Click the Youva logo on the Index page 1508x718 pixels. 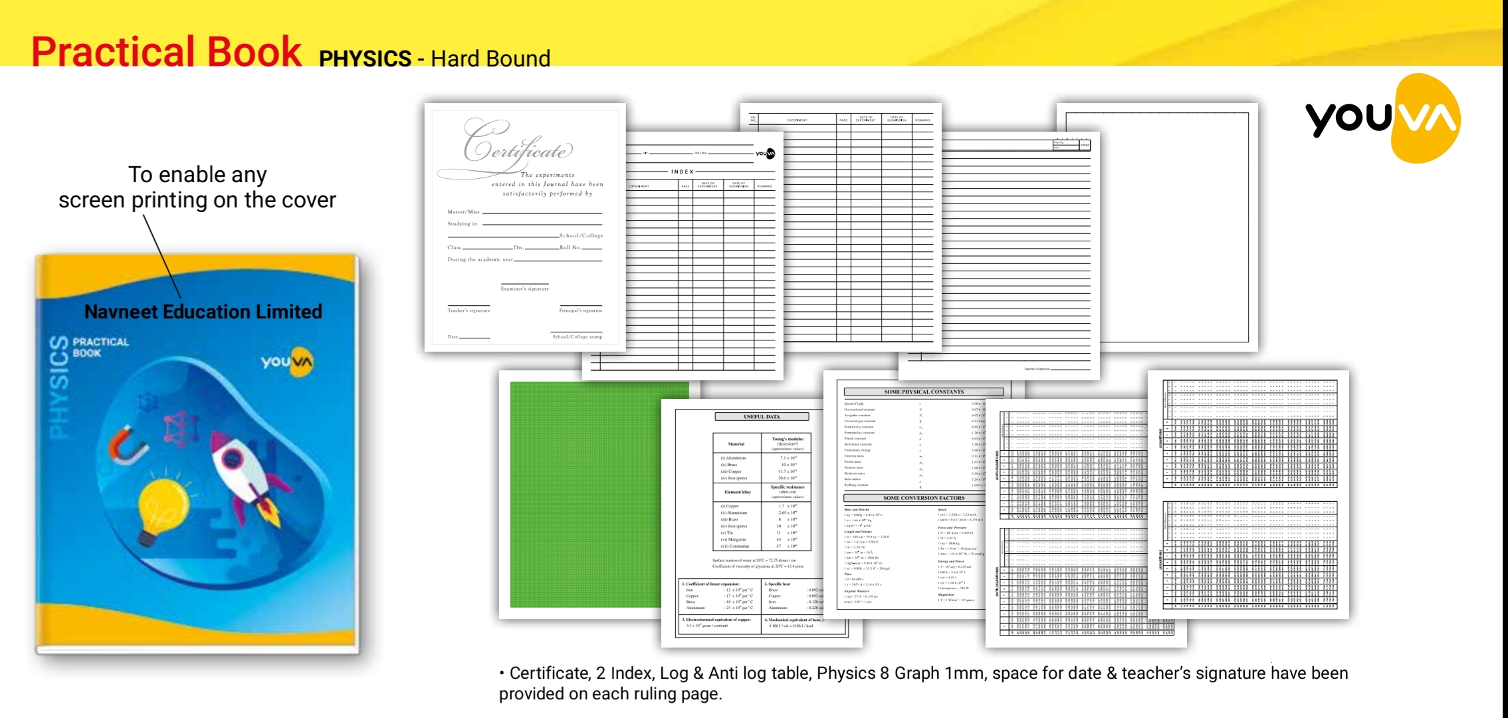click(x=765, y=154)
